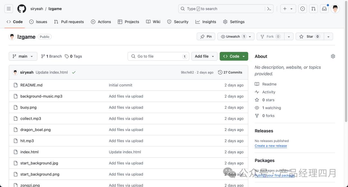Pin the lzgame repository
The image size is (348, 187).
pos(206,37)
